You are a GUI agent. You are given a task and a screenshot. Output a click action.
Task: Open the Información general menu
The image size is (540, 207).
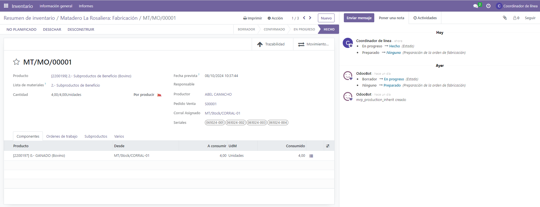pyautogui.click(x=56, y=6)
